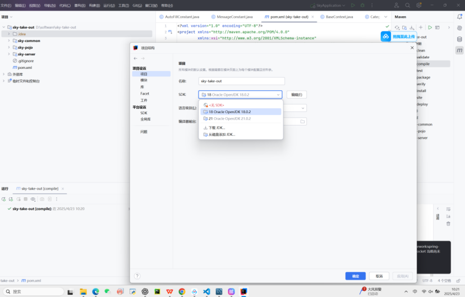Select 21 Oracle OpenJDK 21.0.2 option

[241, 119]
